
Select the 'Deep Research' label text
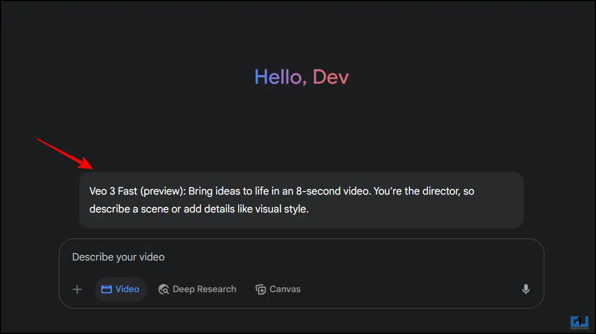point(204,289)
